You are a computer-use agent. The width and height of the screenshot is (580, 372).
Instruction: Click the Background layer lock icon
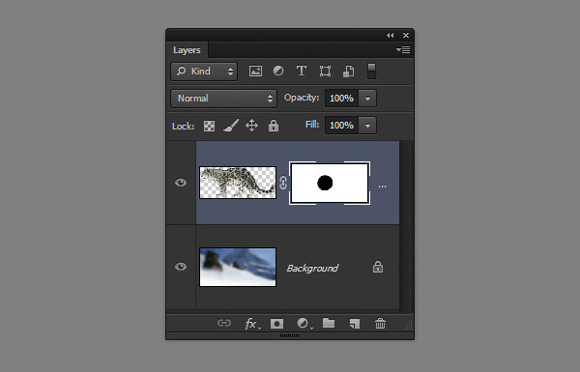[x=378, y=267]
